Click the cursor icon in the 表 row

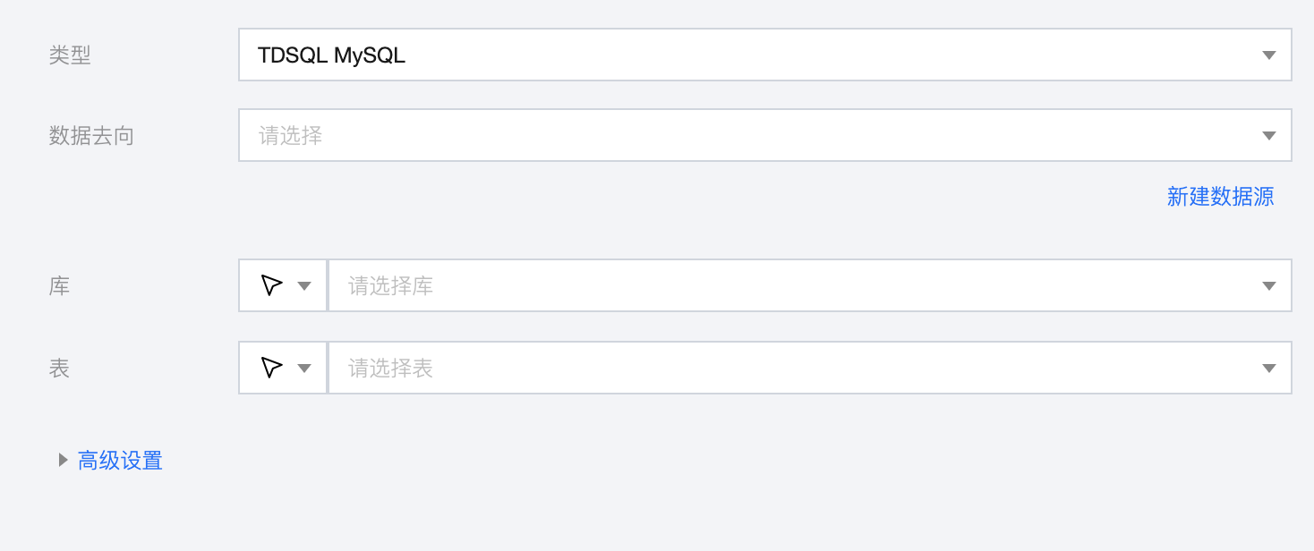[x=272, y=368]
